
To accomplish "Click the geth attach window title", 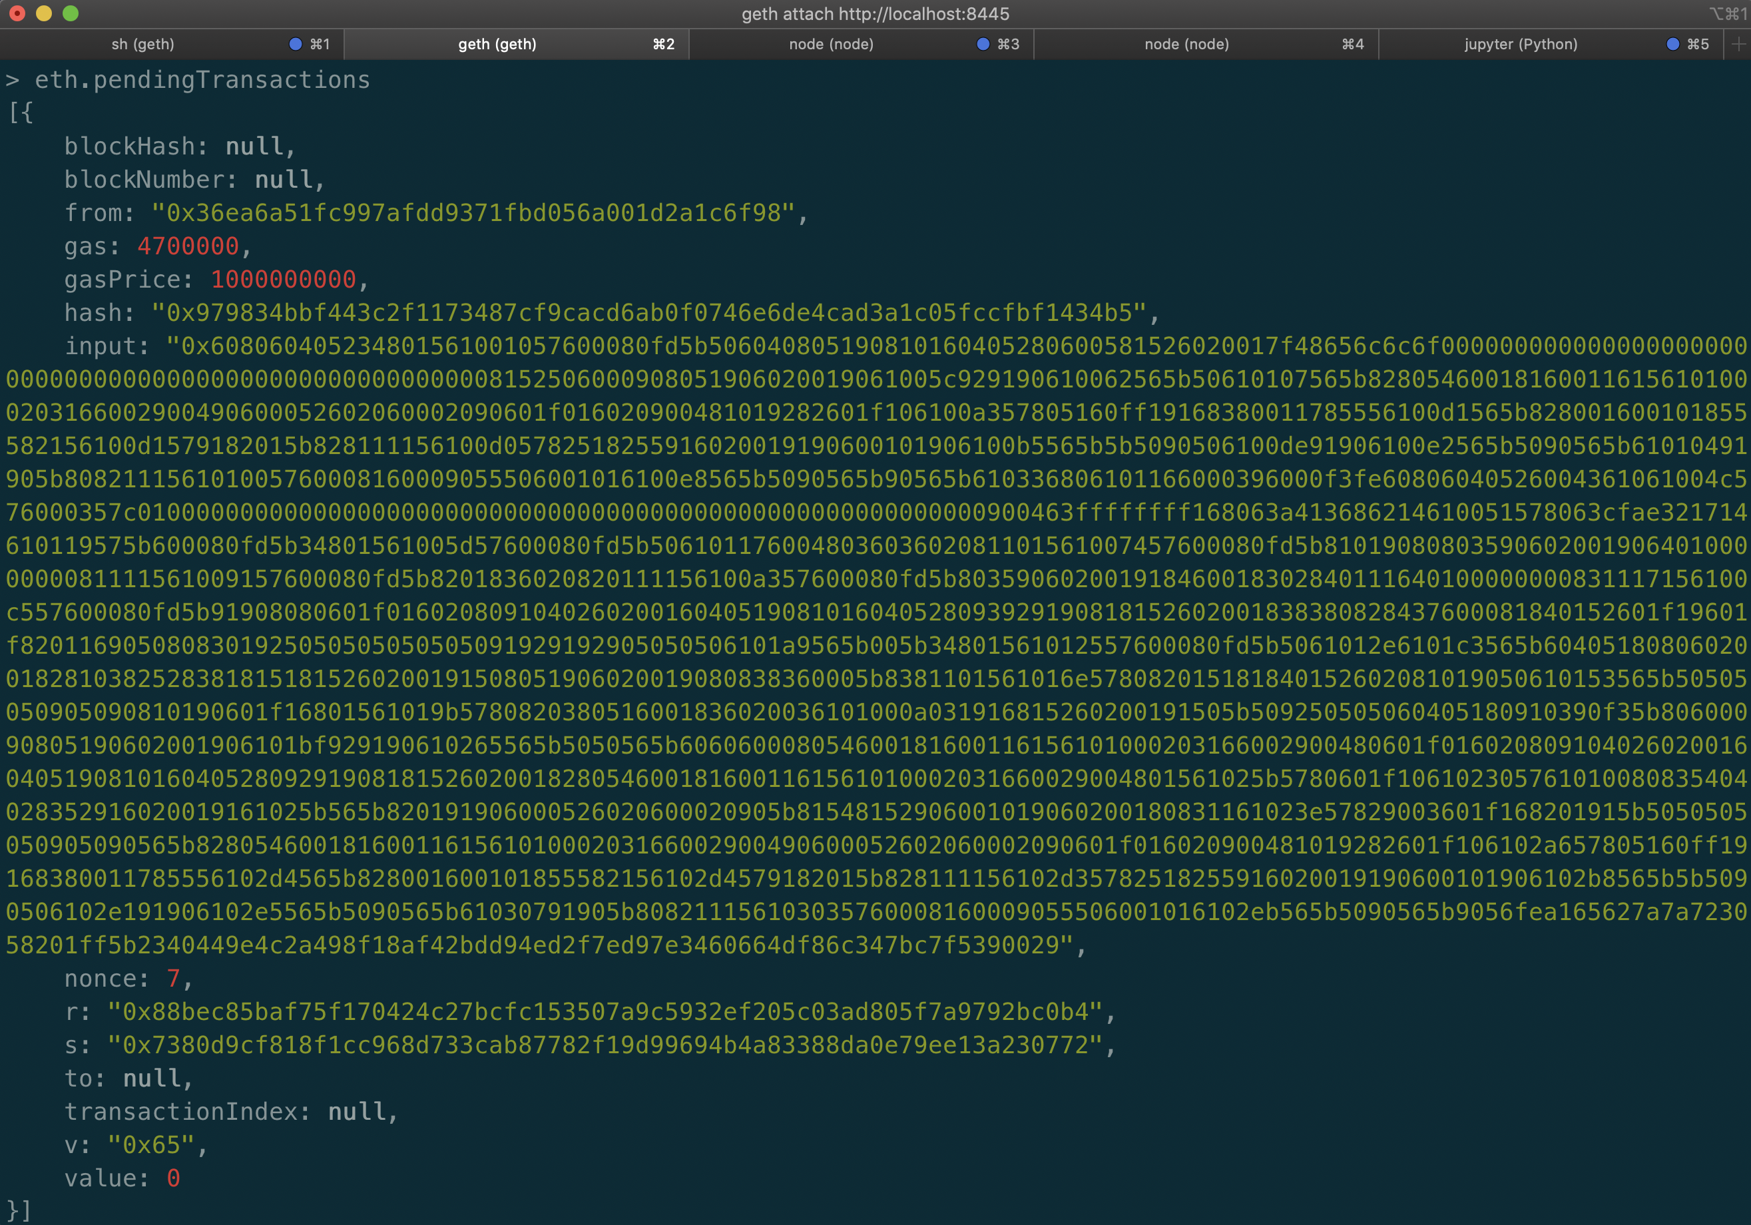I will 875,14.
